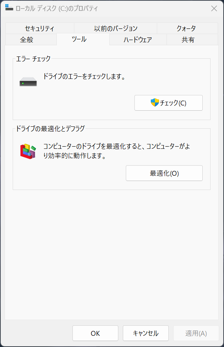
Task: Open the 以前のバージョン tab
Action: (115, 28)
